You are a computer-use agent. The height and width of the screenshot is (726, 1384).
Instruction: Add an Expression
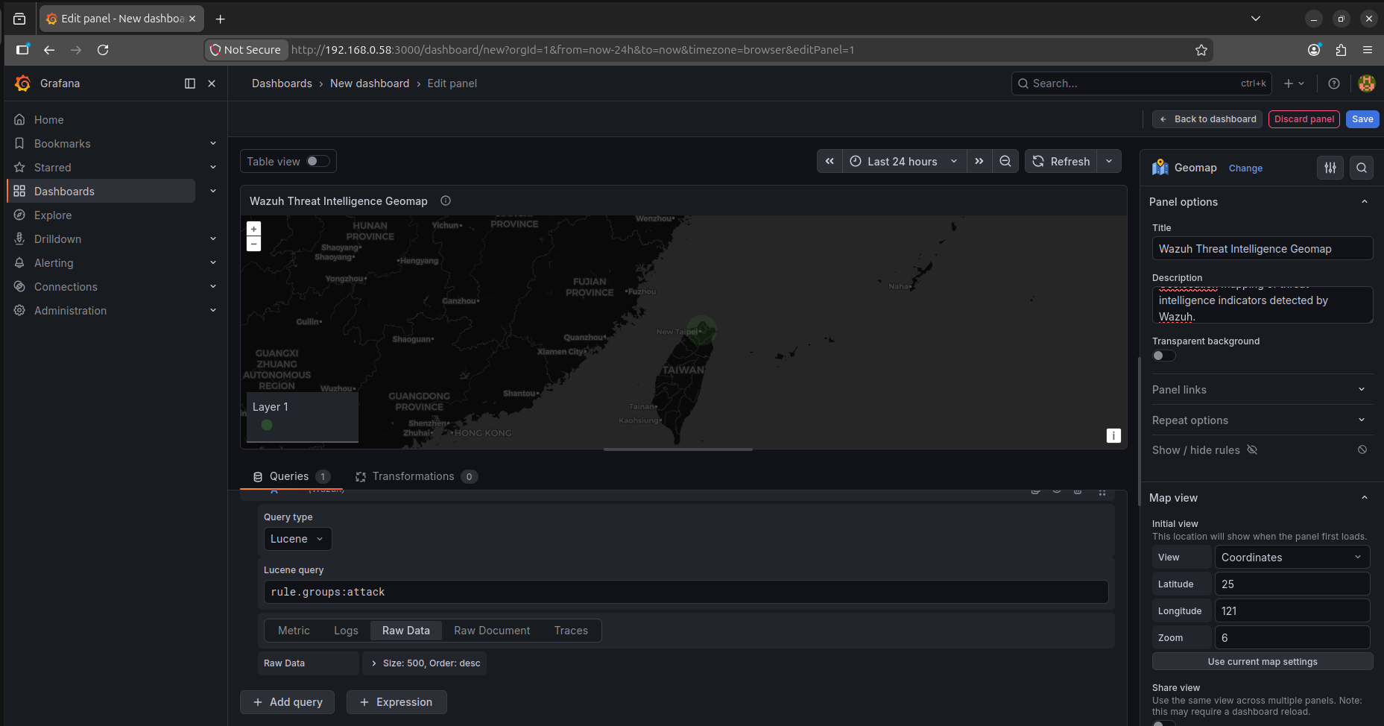[x=396, y=702]
